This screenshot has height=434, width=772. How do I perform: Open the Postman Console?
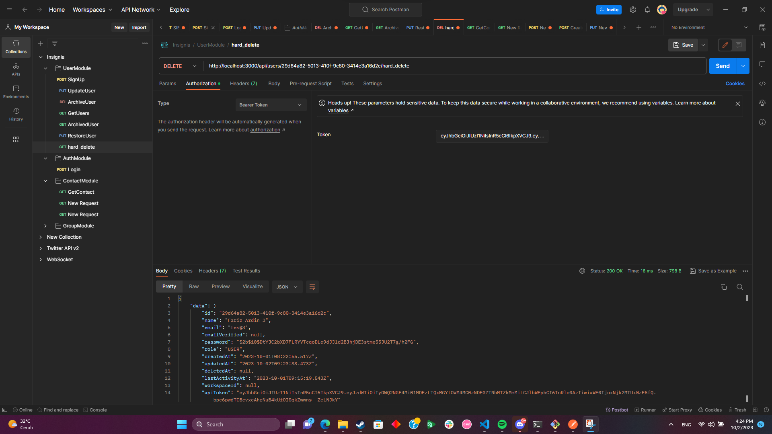point(95,410)
